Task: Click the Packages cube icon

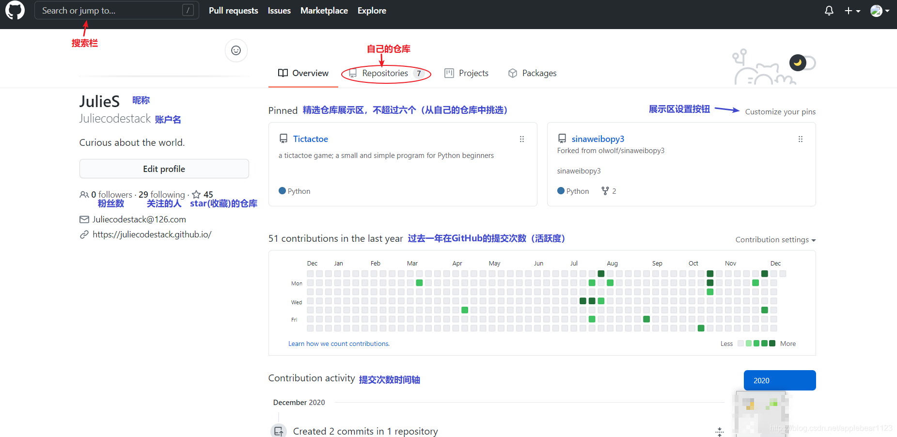Action: point(513,73)
